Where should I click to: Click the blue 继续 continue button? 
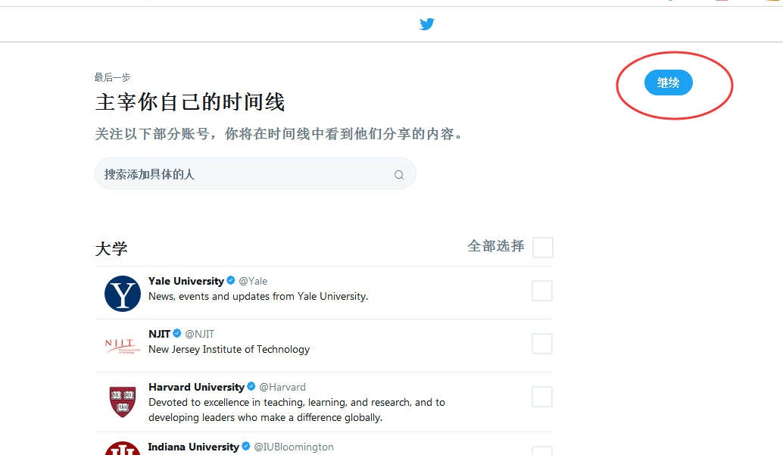coord(668,83)
